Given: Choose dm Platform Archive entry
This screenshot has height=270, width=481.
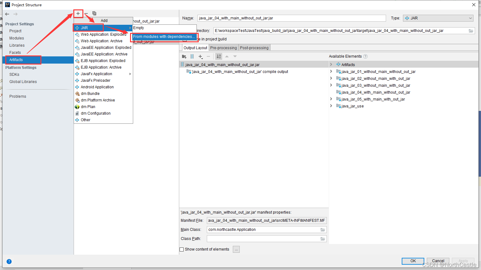Looking at the screenshot, I should tap(103, 100).
